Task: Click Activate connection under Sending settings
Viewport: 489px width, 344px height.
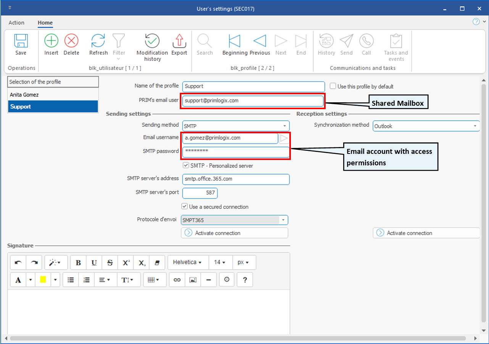Action: click(234, 233)
